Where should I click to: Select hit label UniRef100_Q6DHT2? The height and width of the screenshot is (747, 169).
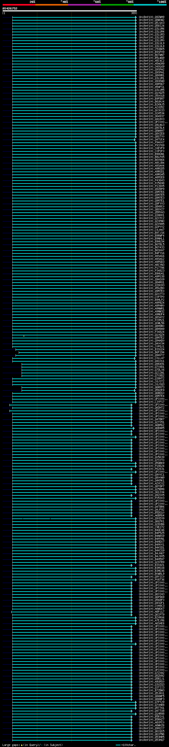coord(152,408)
